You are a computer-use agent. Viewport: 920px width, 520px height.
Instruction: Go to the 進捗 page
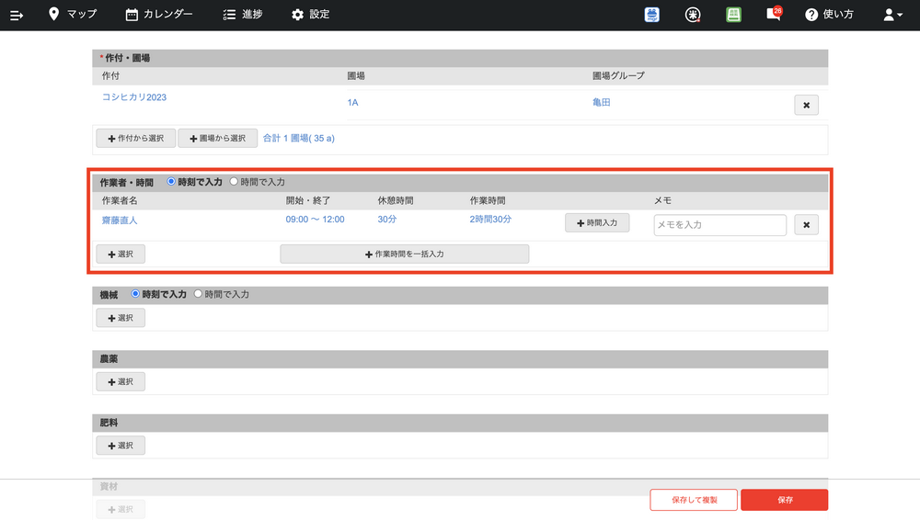(x=243, y=15)
